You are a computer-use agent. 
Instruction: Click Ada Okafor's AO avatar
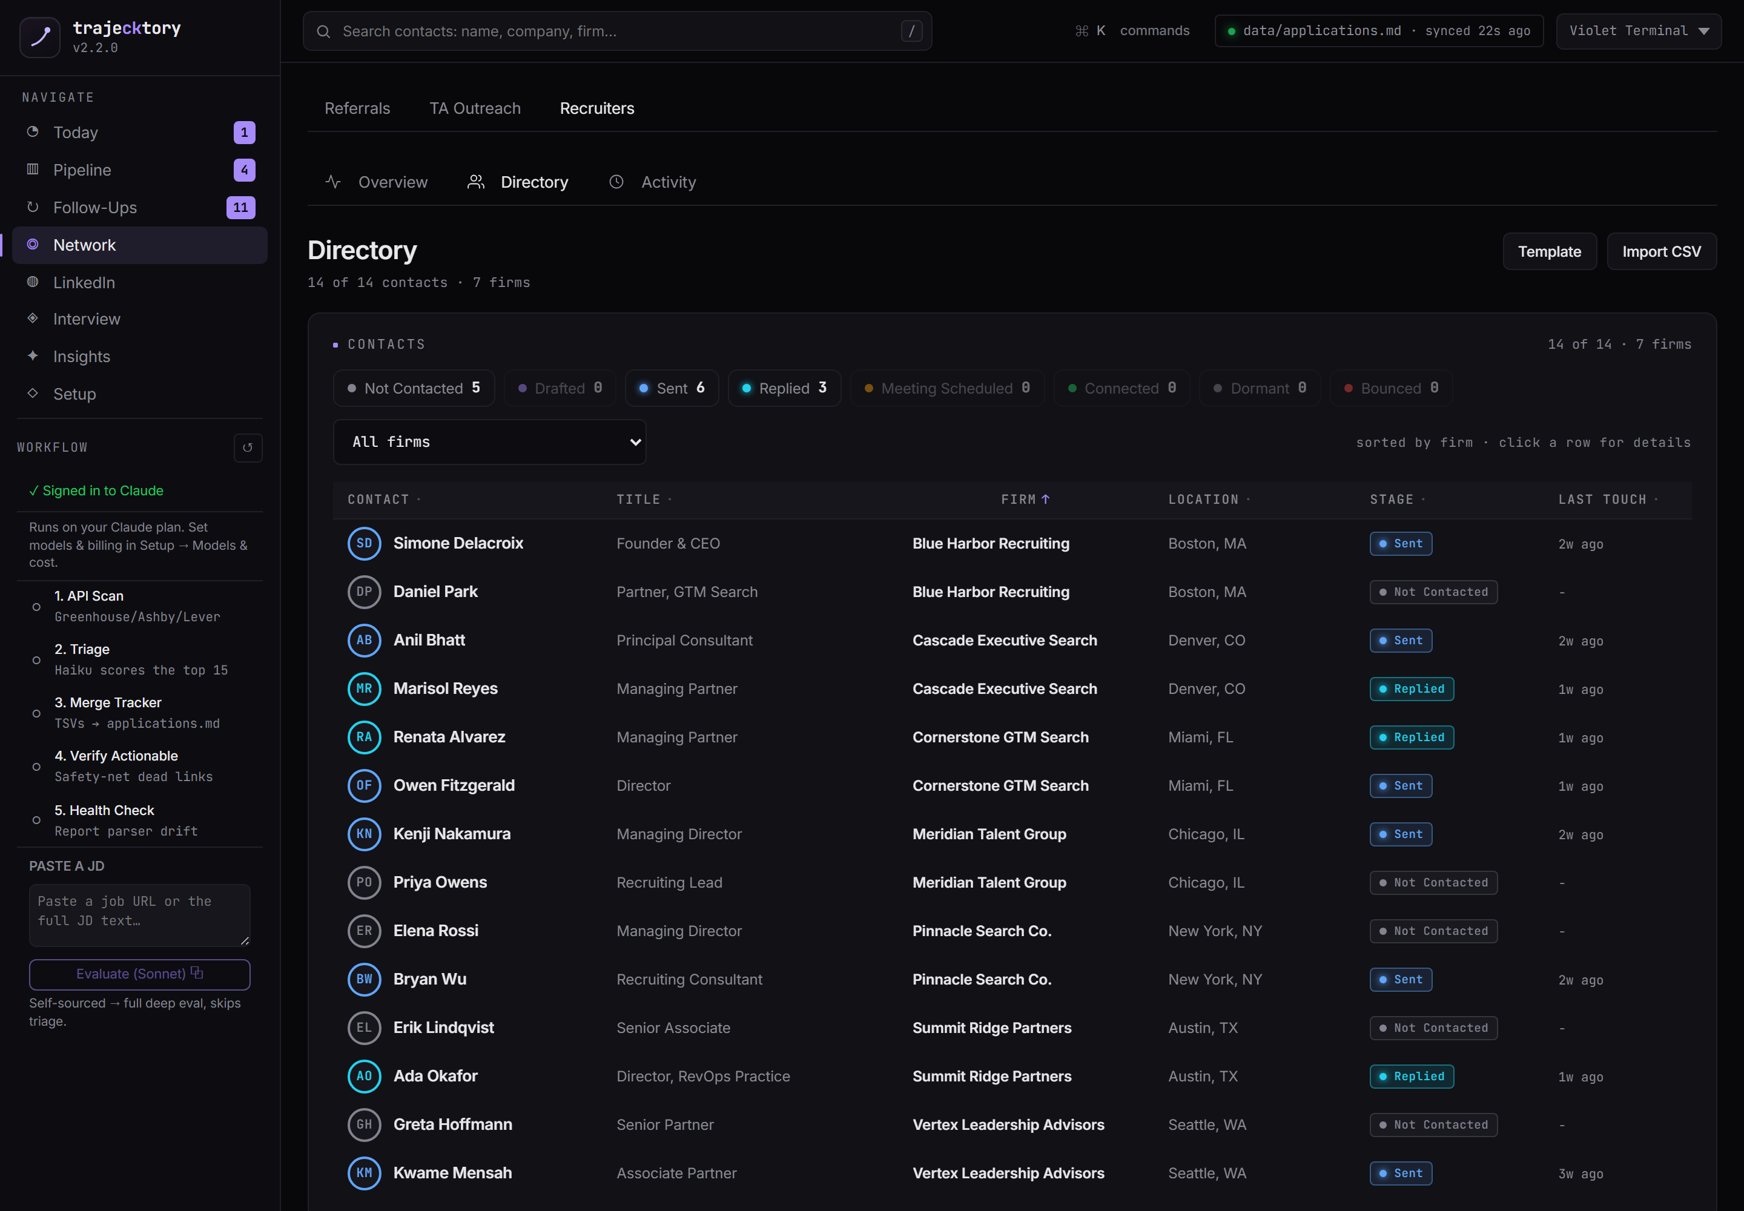pyautogui.click(x=365, y=1076)
